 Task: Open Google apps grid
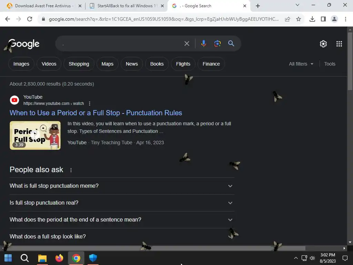pyautogui.click(x=339, y=44)
